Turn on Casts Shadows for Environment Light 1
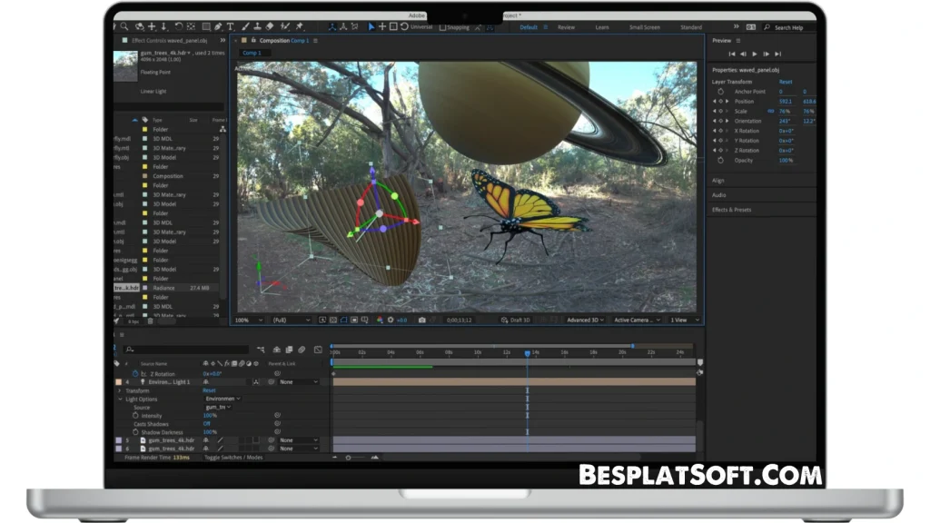The height and width of the screenshot is (523, 930). coord(206,424)
